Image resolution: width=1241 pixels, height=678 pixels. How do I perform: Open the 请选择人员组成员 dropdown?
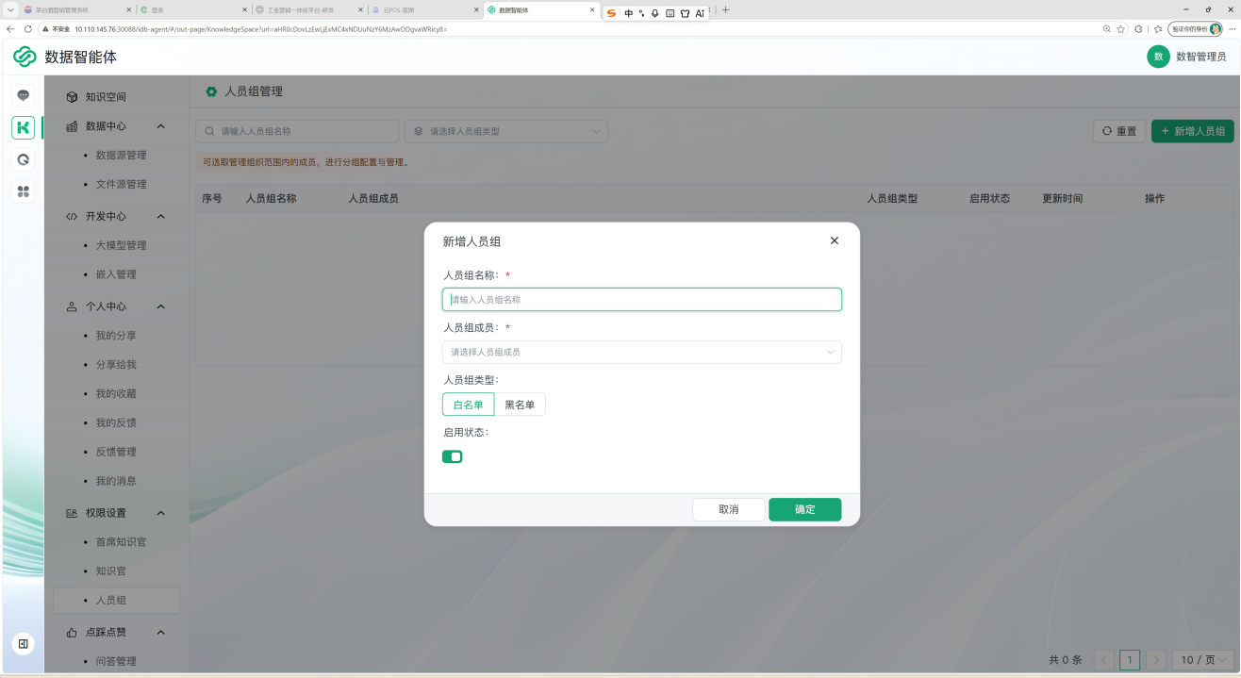(642, 352)
